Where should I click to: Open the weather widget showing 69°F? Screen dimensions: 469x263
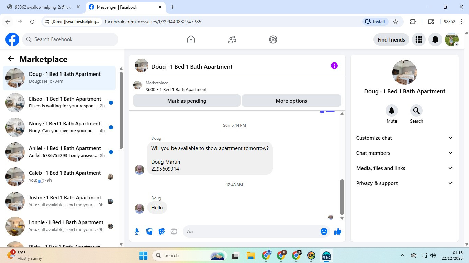(25, 255)
